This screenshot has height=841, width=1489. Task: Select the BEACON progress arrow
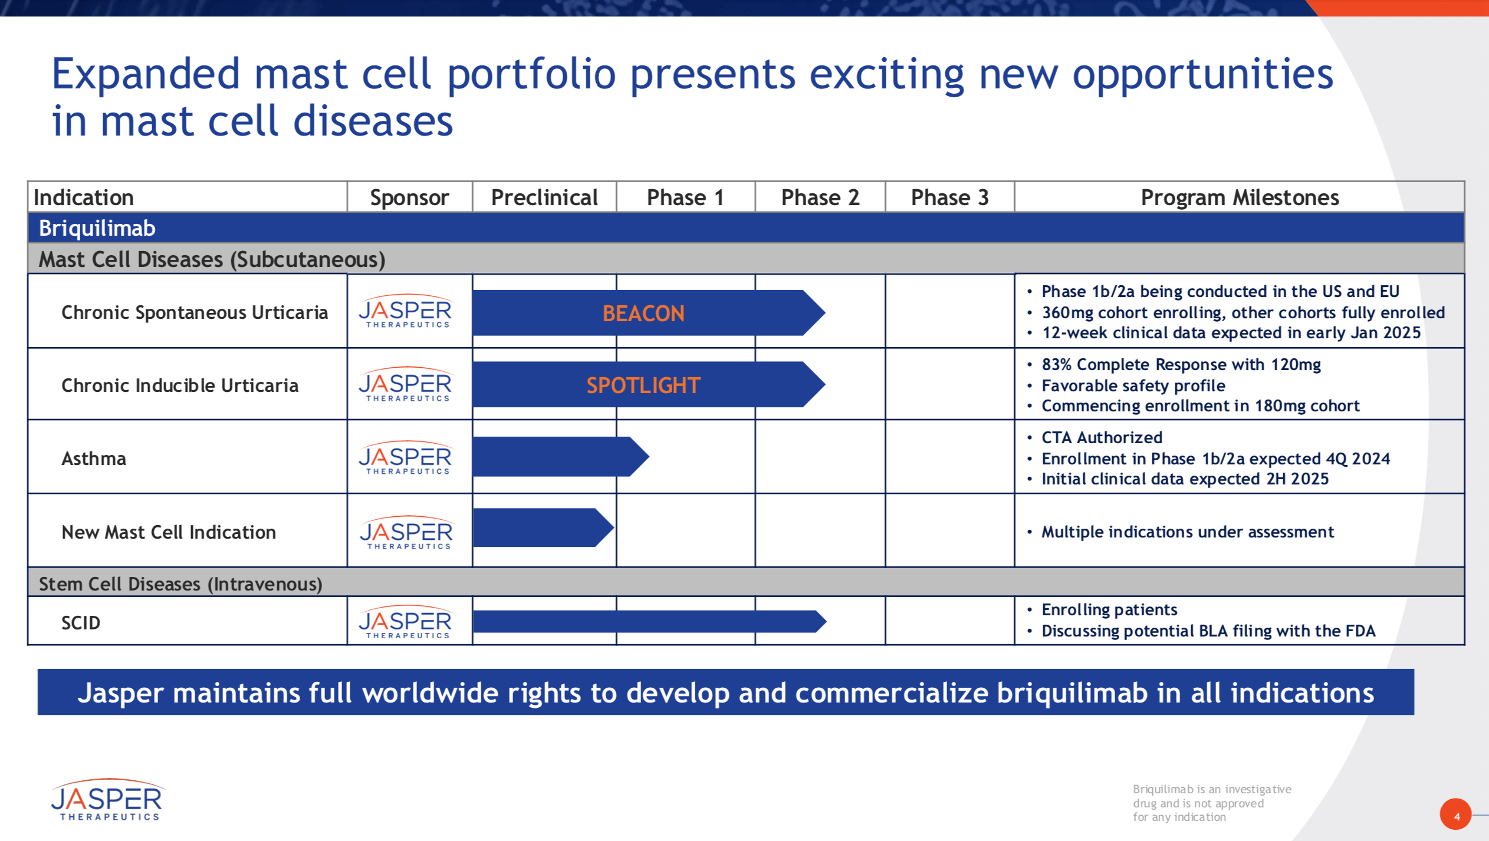point(643,314)
